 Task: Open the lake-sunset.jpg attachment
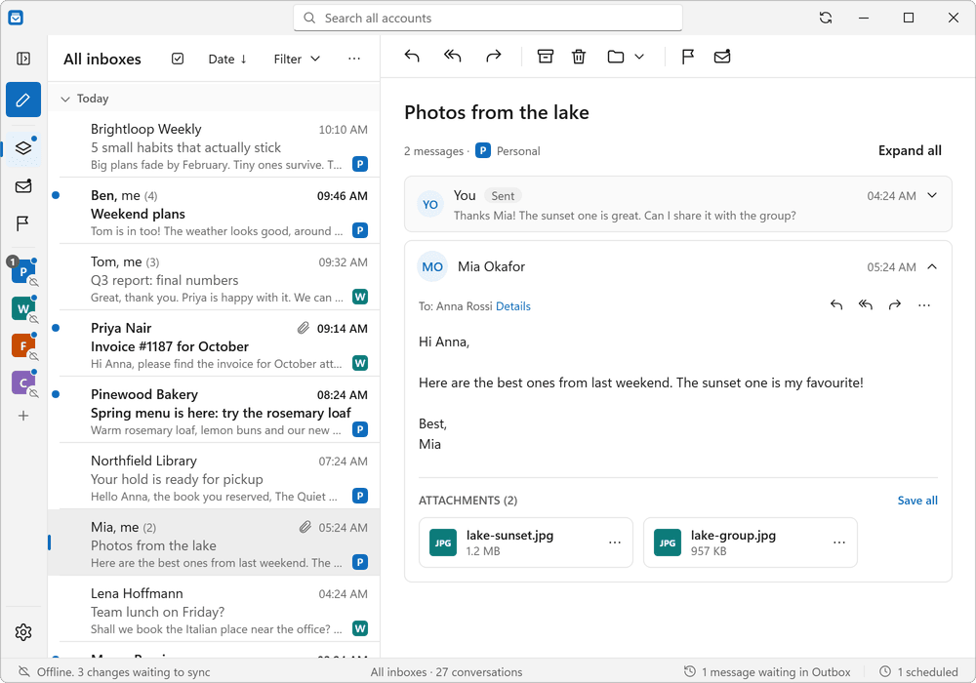[x=525, y=542]
